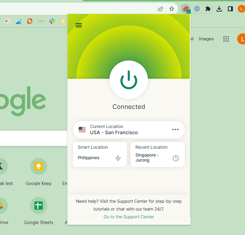This screenshot has height=235, width=245.
Task: Click the Go to the Support Center link
Action: click(x=129, y=217)
